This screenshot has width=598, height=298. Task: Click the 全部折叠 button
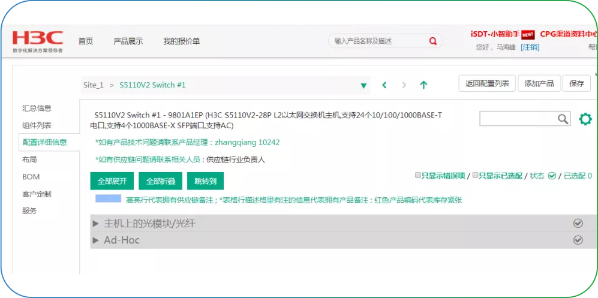tap(161, 181)
